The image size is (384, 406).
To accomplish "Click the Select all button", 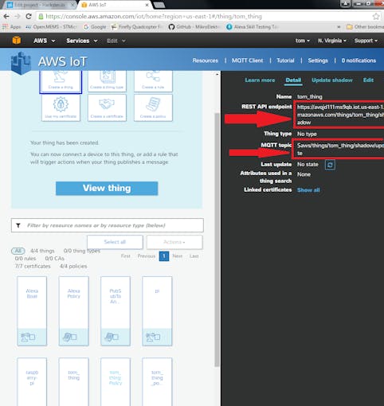I will 115,242.
